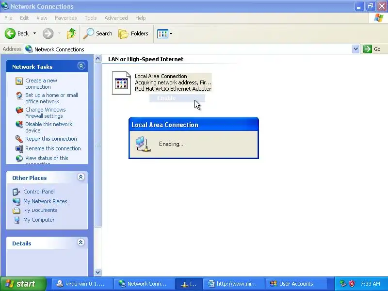Screen dimensions: 388x291
Task: Click the 7:33 AM system clock
Action: 370,284
